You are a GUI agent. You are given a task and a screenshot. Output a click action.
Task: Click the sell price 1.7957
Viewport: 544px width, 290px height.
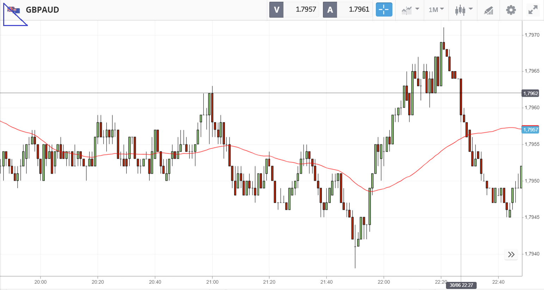pos(305,10)
